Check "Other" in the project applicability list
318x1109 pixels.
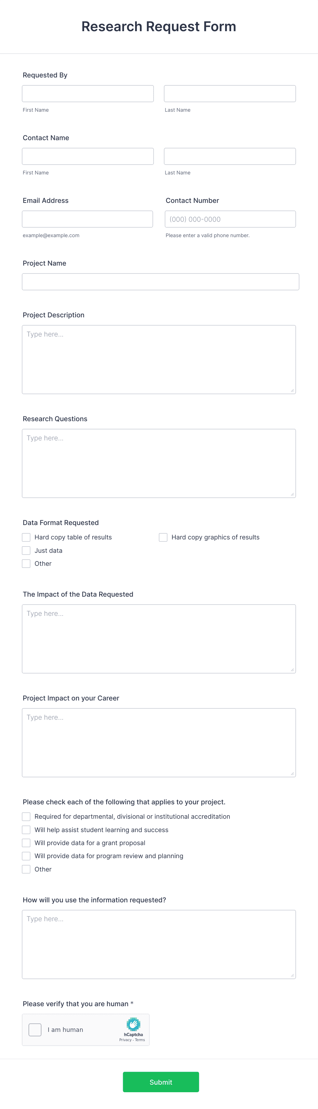[x=26, y=869]
